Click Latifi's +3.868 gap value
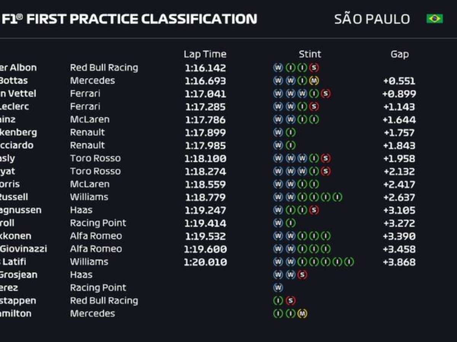 click(399, 262)
